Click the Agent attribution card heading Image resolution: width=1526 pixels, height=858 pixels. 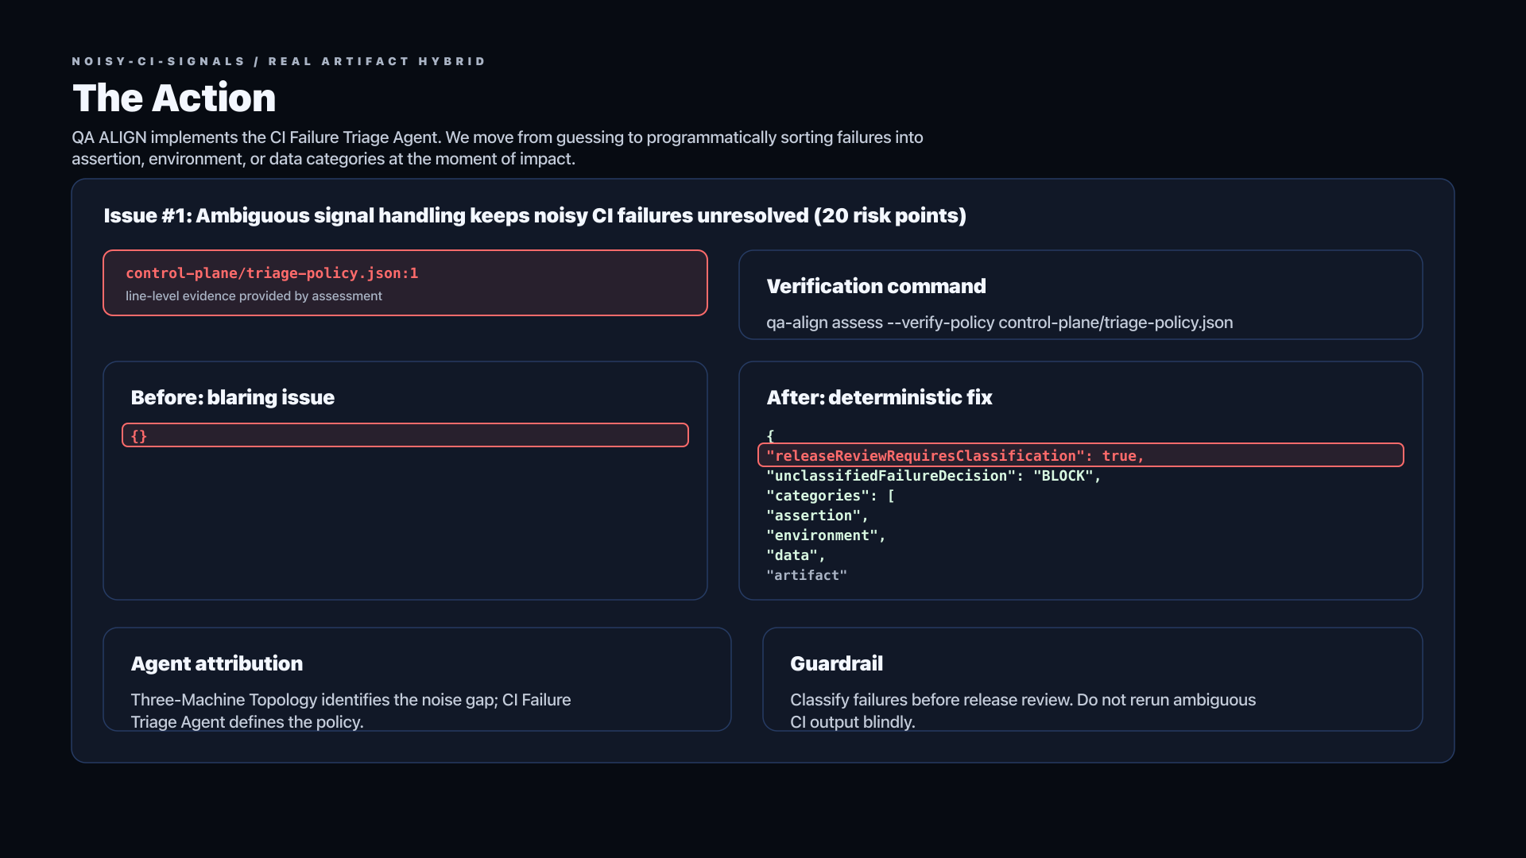click(x=216, y=663)
